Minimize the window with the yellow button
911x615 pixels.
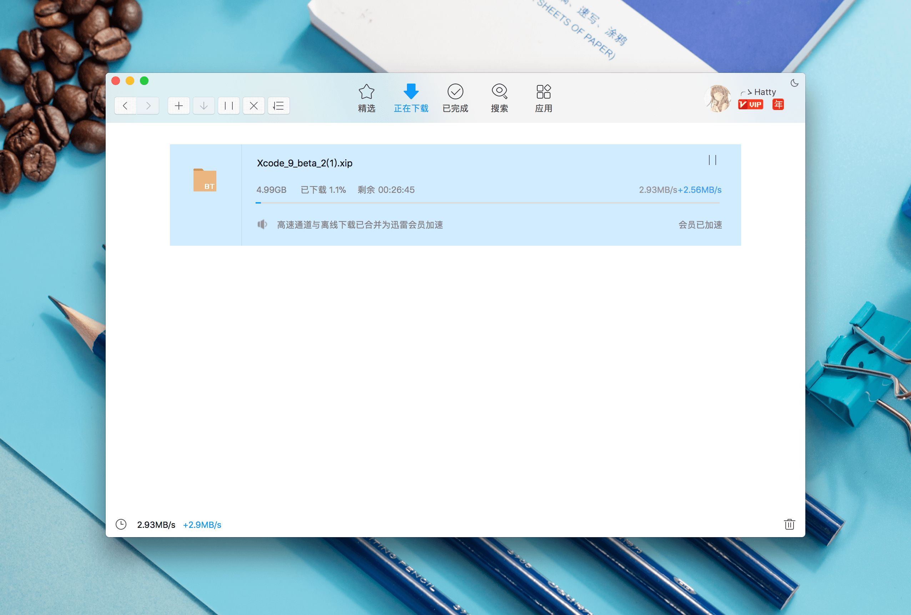tap(130, 81)
